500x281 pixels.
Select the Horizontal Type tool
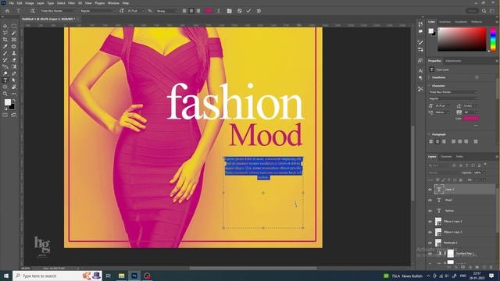(x=5, y=80)
